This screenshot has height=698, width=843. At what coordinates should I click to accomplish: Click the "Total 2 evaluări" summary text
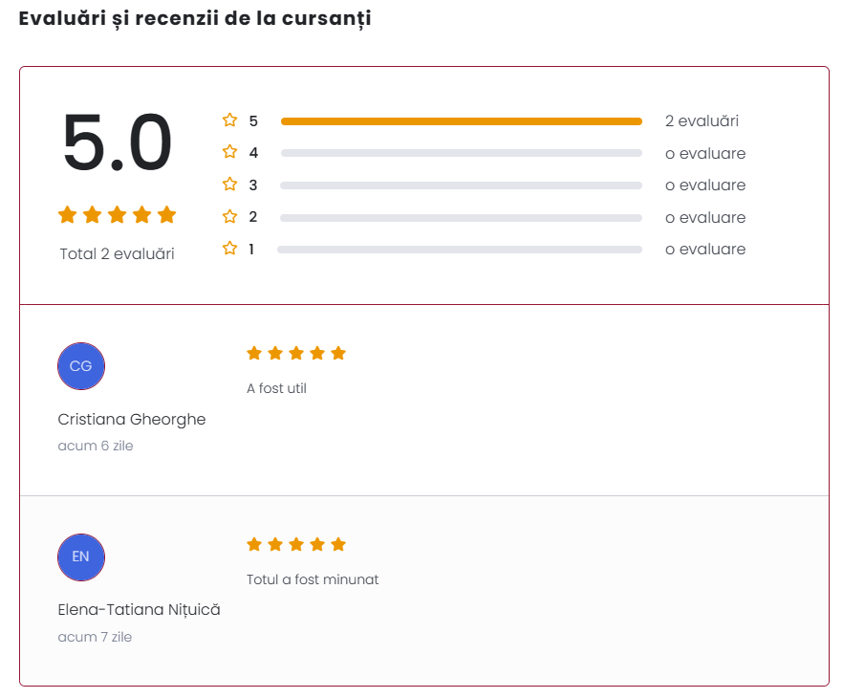coord(117,254)
